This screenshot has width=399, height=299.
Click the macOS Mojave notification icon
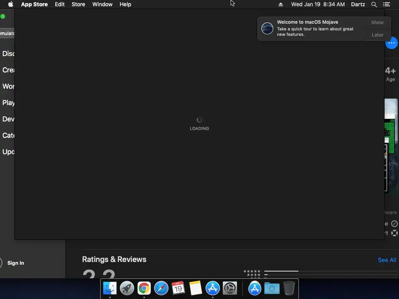coord(267,28)
